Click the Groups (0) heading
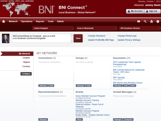This screenshot has width=161, height=121. point(82,58)
